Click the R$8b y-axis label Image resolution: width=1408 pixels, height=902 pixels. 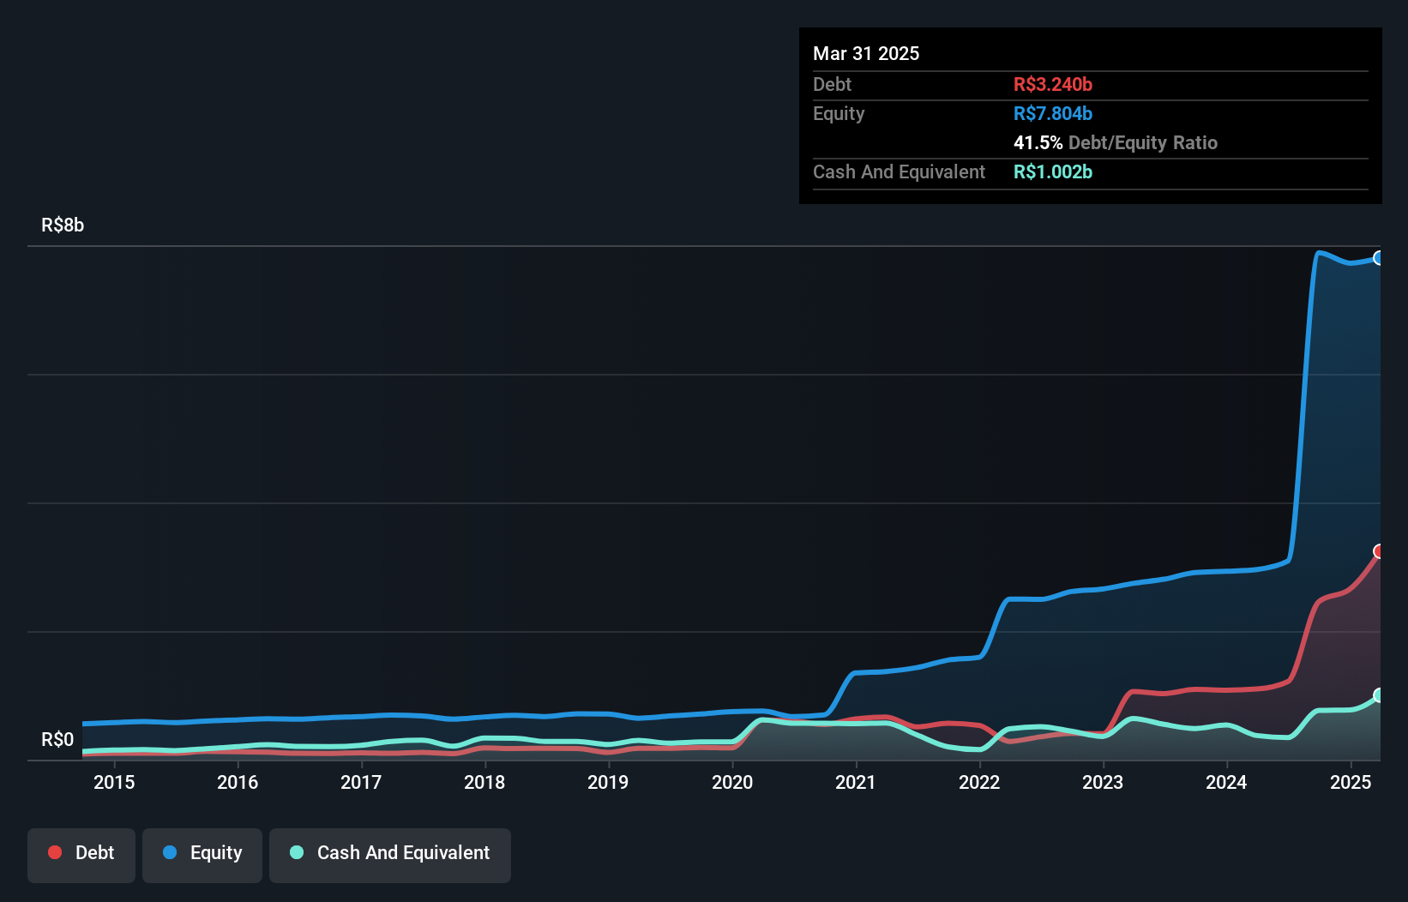click(63, 225)
